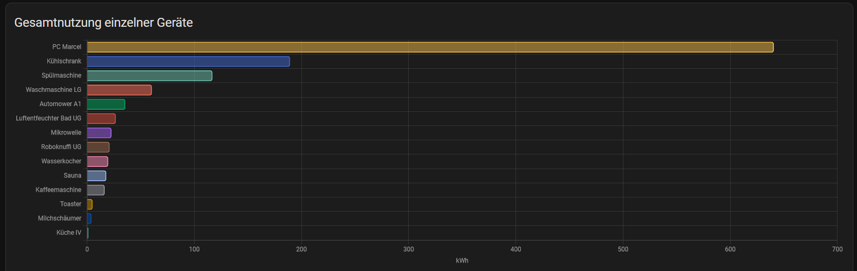Click the 'Roboknuffi UG' axis label
The width and height of the screenshot is (857, 271).
62,147
